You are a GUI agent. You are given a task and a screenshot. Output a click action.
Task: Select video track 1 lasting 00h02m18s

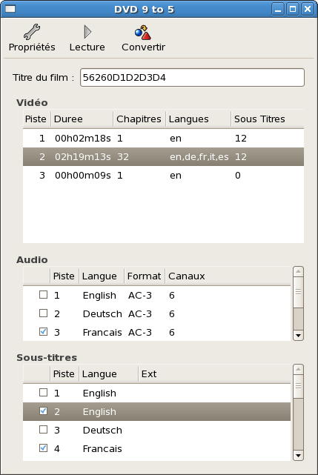click(163, 139)
